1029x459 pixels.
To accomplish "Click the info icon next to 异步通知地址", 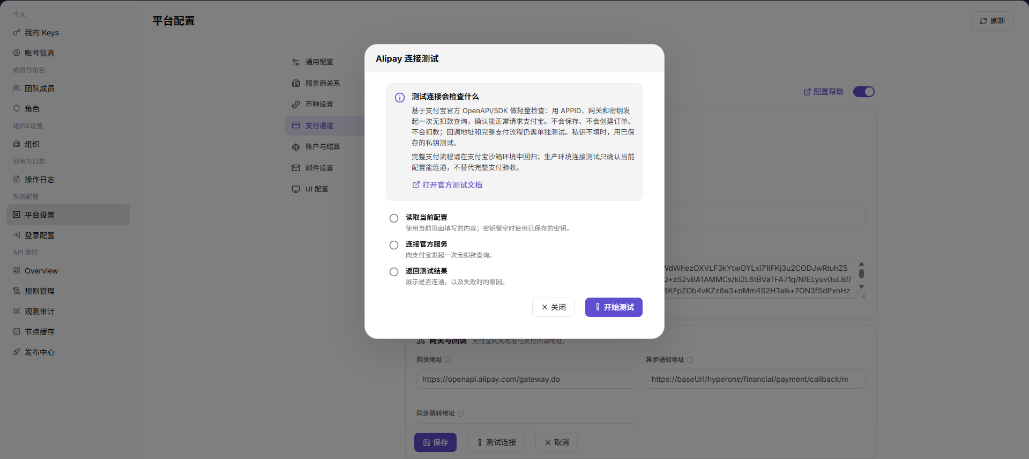I will tap(690, 360).
